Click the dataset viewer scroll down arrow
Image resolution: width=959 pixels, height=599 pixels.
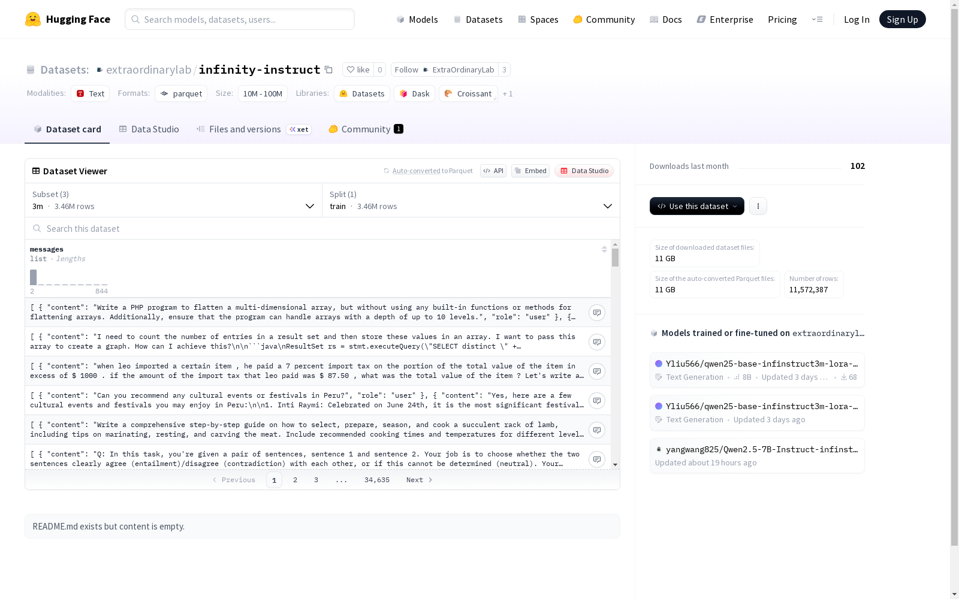click(x=615, y=465)
